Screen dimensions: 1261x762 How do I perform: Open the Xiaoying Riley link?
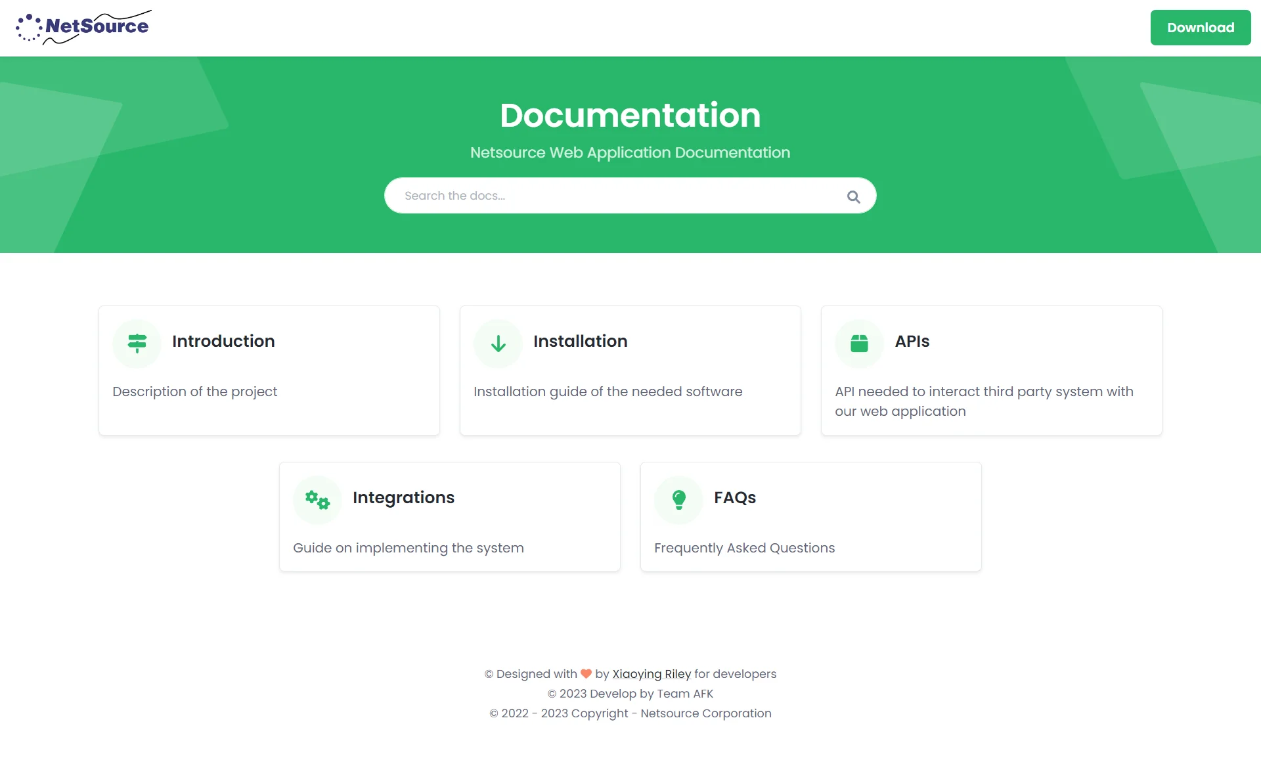coord(652,674)
